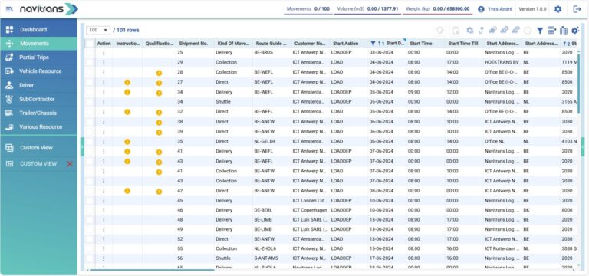This screenshot has width=589, height=276.
Task: Click the greyed-out lightbulb icon in toolbar
Action: click(x=440, y=31)
